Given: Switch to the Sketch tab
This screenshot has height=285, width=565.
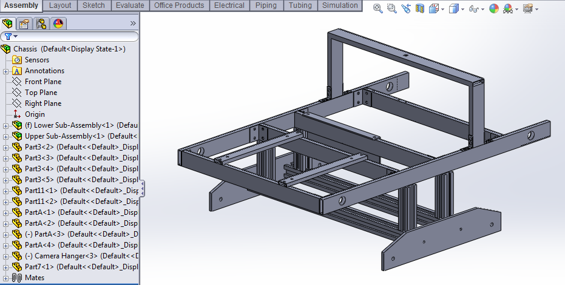Looking at the screenshot, I should tap(93, 5).
